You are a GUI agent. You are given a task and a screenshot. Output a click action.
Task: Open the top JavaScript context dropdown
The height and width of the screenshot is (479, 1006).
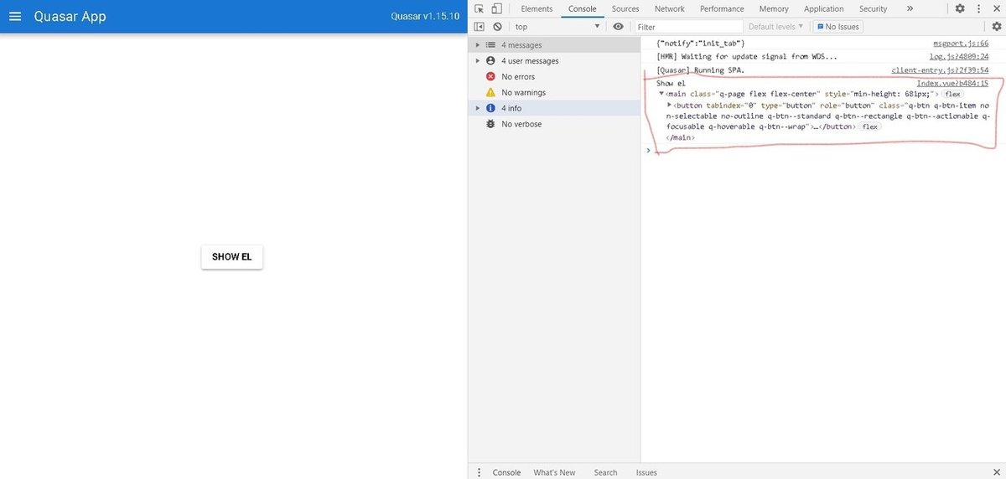[557, 27]
